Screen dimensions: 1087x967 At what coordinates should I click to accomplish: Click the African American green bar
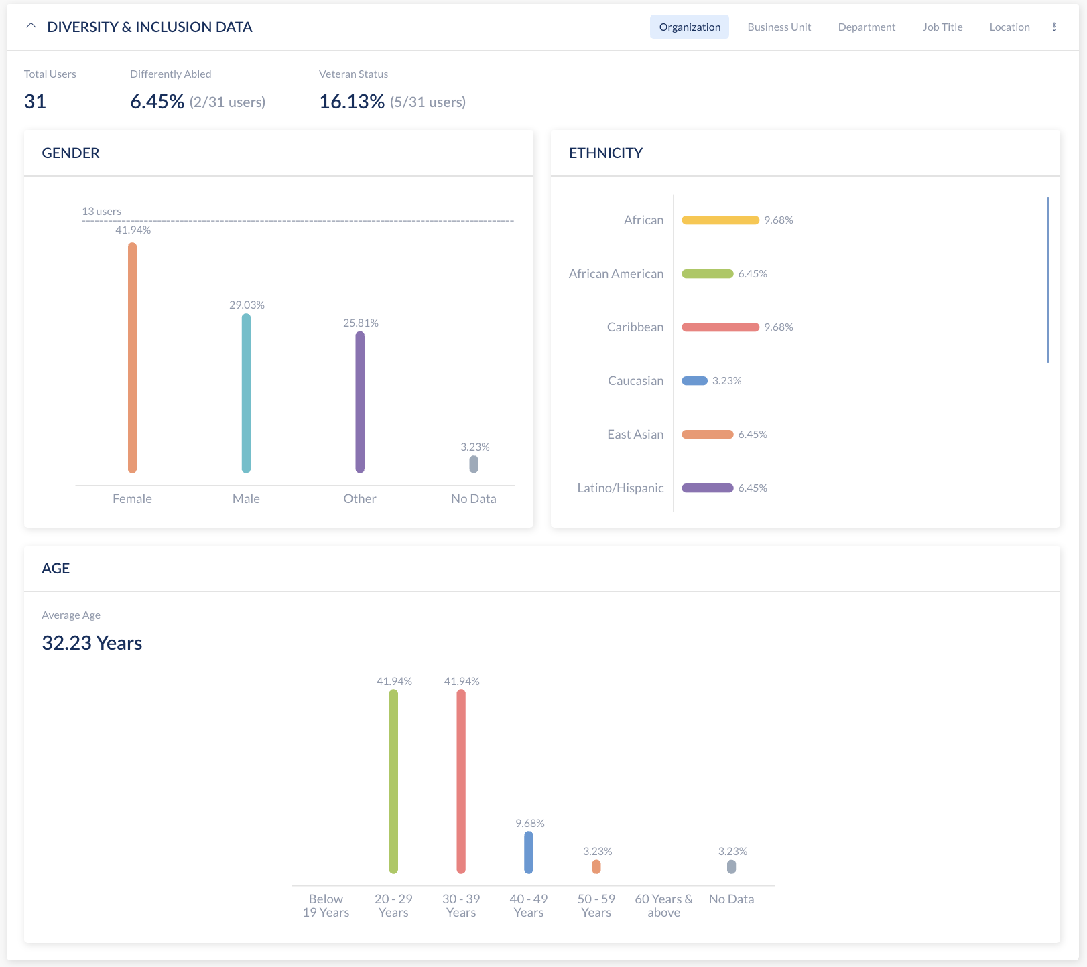[708, 274]
